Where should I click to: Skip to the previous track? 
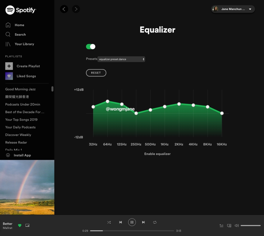120,222
